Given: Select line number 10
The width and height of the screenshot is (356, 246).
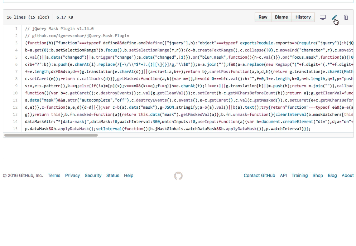Looking at the screenshot, I should [x=15, y=93].
